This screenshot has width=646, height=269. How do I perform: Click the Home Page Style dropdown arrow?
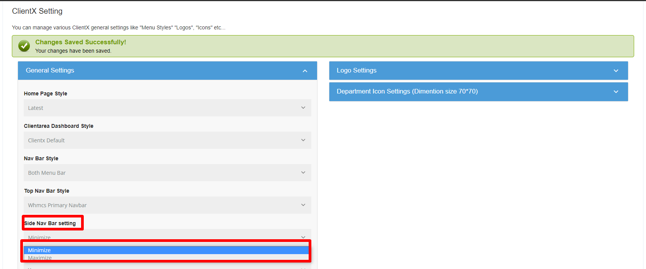303,108
